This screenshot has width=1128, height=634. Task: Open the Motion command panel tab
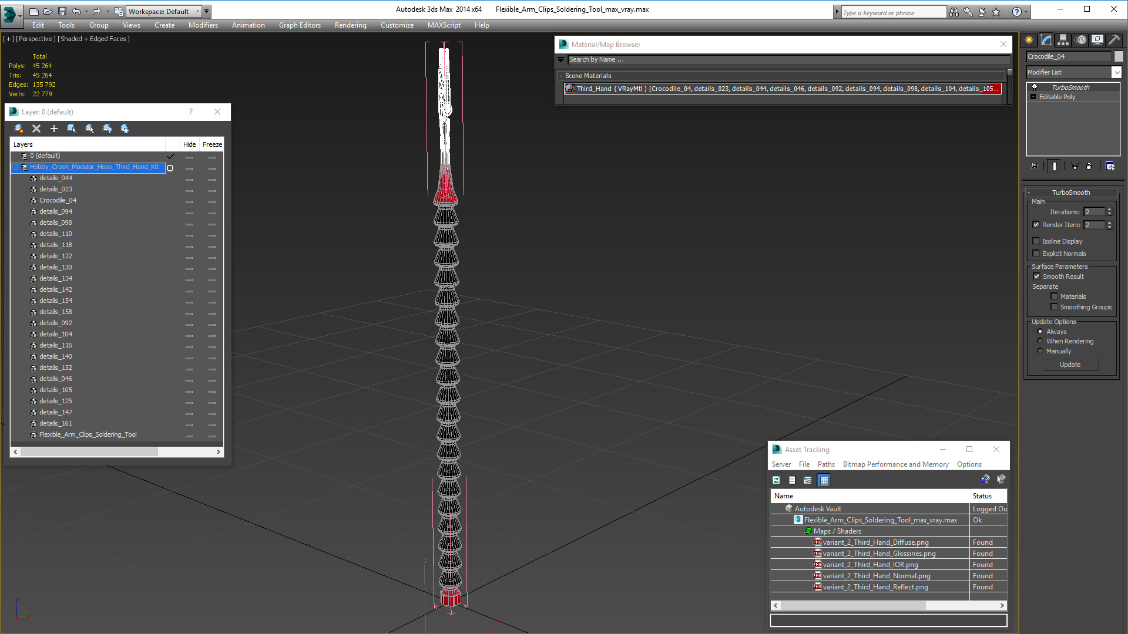coord(1081,40)
